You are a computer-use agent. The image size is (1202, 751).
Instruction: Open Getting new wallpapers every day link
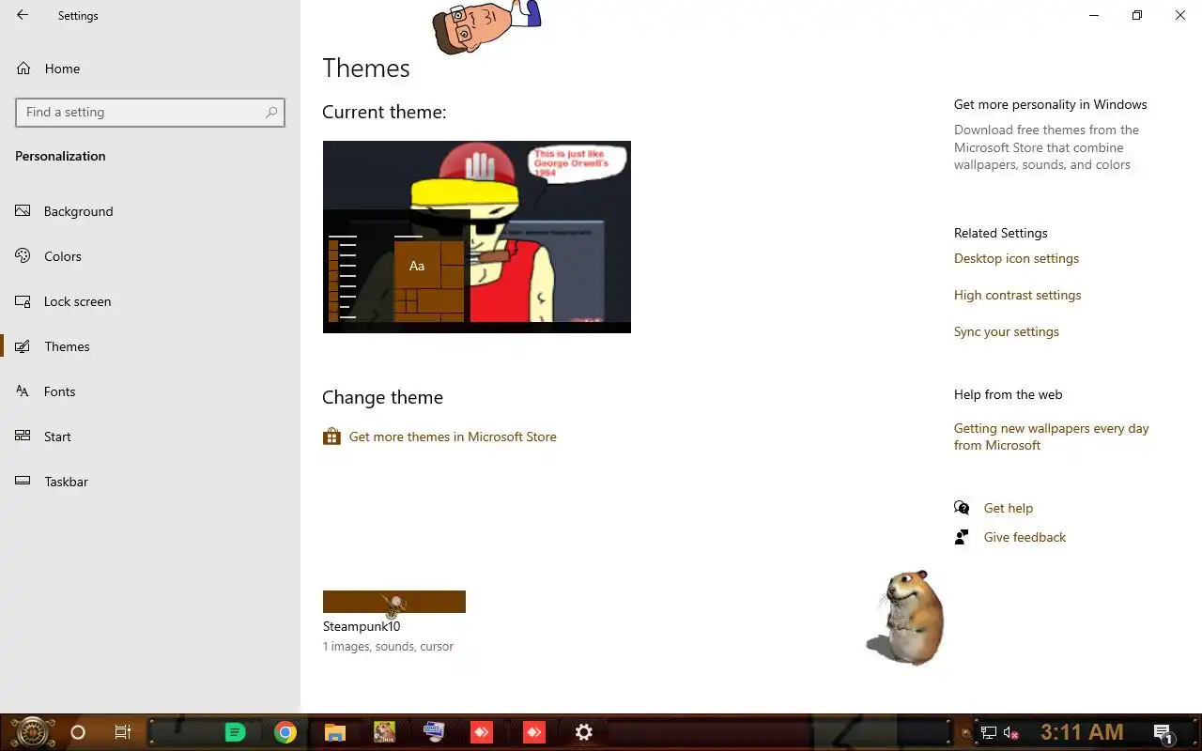click(1052, 437)
